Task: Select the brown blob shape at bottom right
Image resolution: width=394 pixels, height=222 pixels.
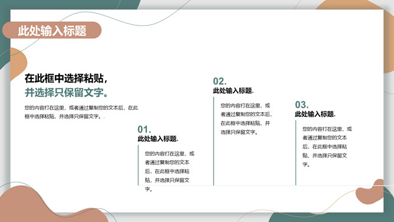Action: pyautogui.click(x=370, y=191)
